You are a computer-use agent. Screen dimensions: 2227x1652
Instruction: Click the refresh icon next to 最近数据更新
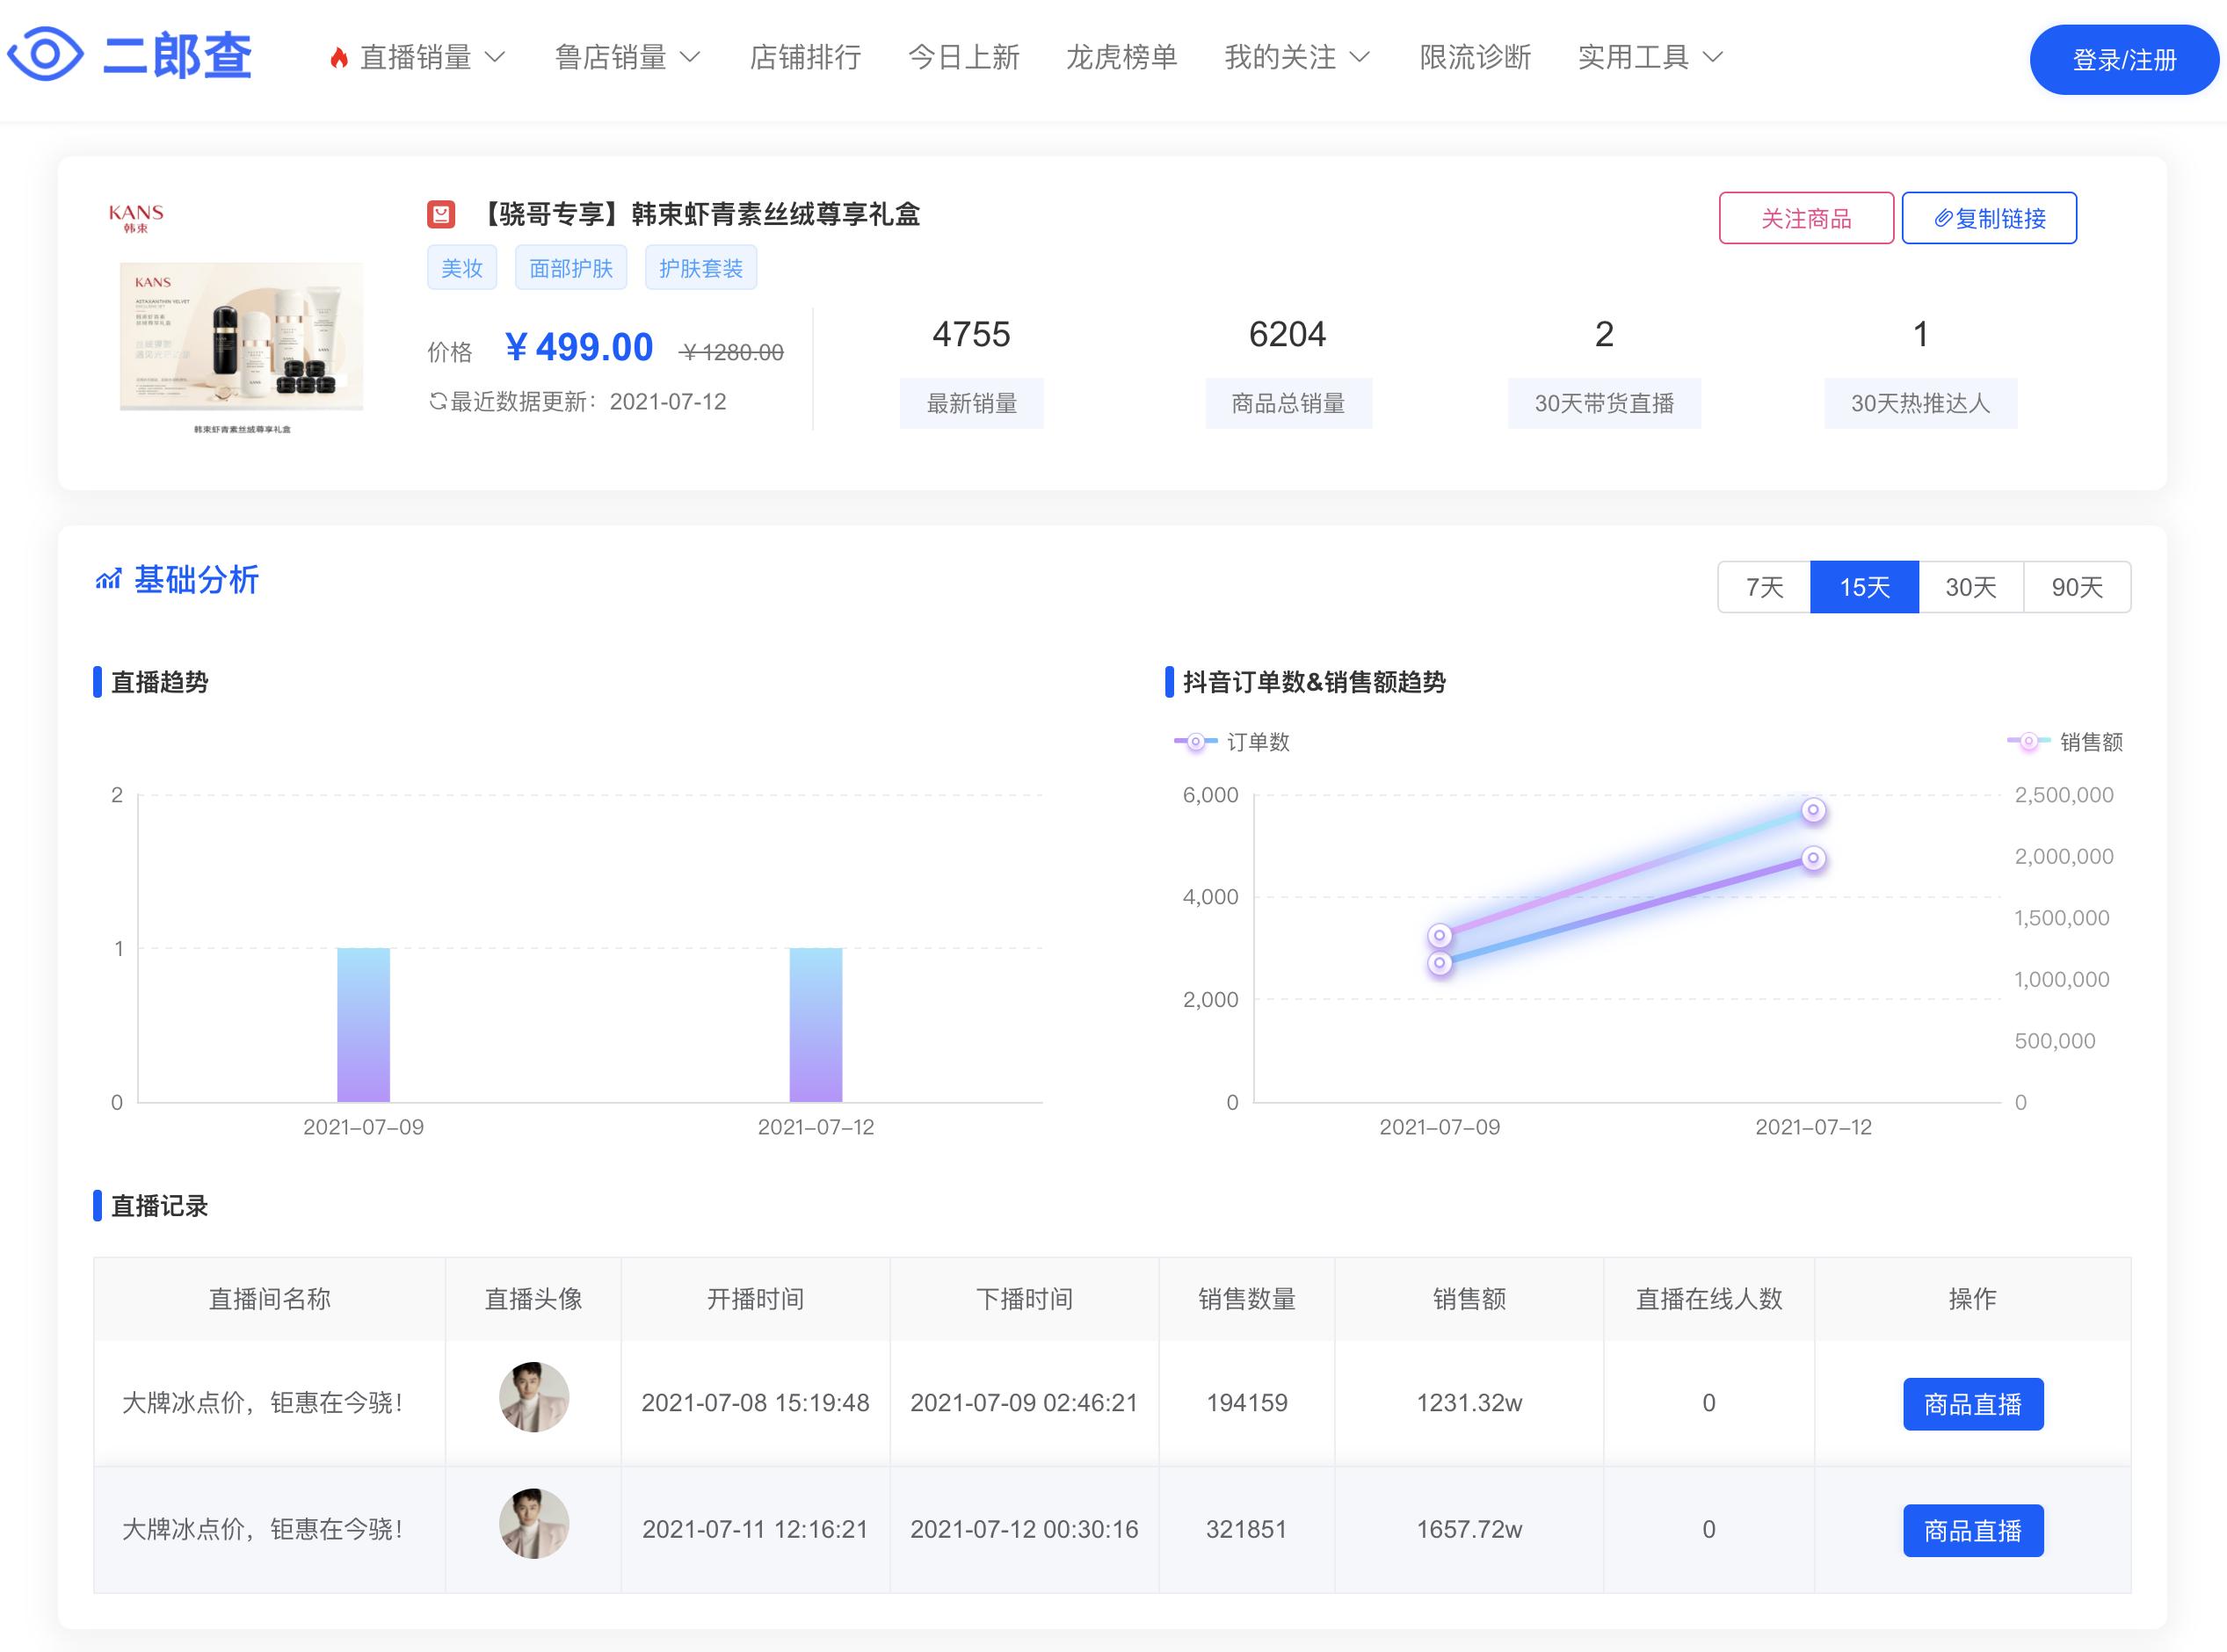pos(437,402)
